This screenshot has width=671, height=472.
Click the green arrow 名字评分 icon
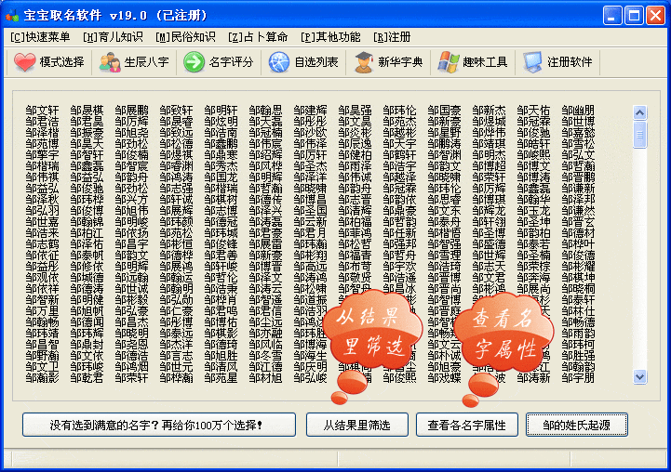tap(195, 62)
